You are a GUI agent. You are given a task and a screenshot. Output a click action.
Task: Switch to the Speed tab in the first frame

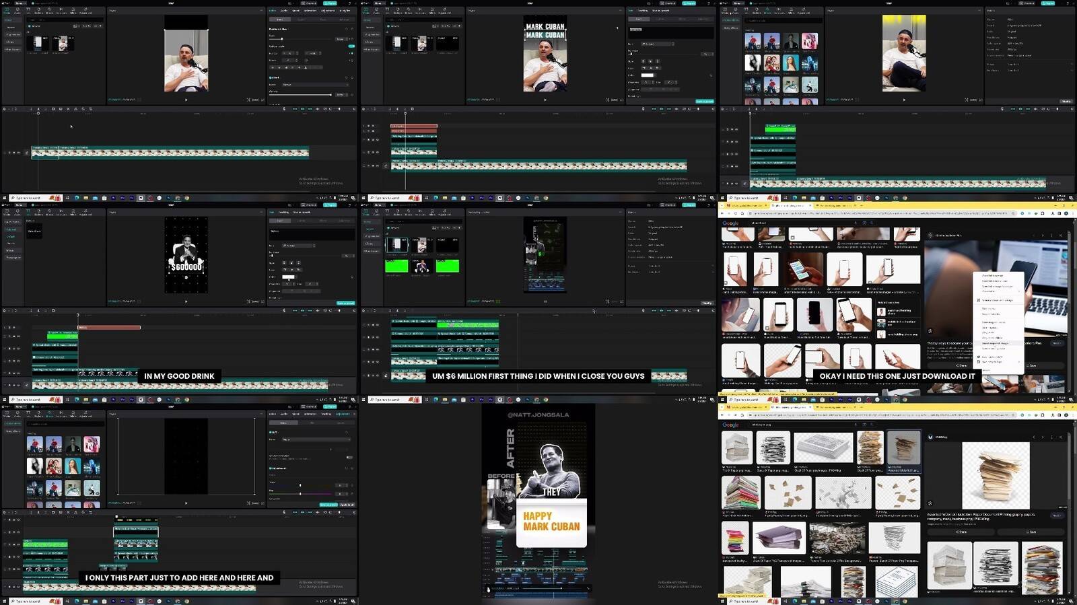pyautogui.click(x=296, y=11)
